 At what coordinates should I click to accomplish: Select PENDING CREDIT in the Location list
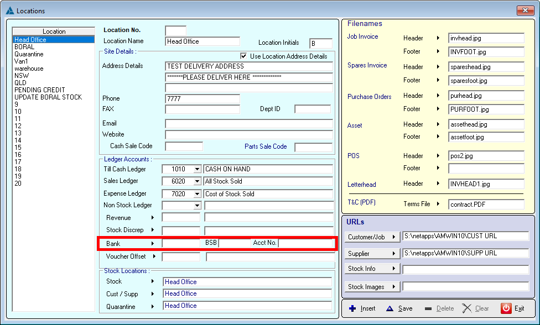[53, 90]
